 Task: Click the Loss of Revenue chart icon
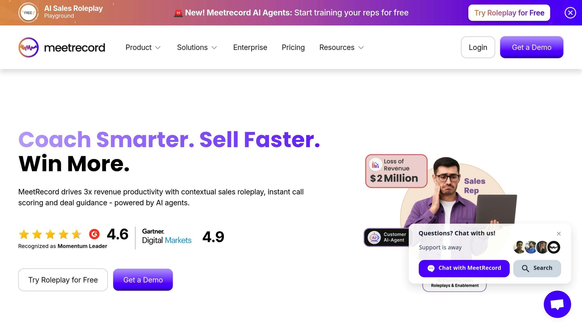click(x=375, y=165)
